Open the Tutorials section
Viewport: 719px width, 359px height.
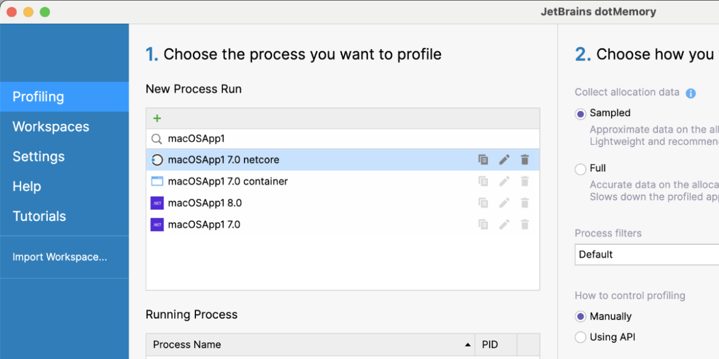(x=40, y=217)
